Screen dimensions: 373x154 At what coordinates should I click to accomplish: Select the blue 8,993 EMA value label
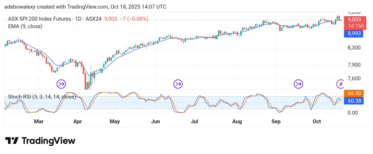pyautogui.click(x=353, y=33)
